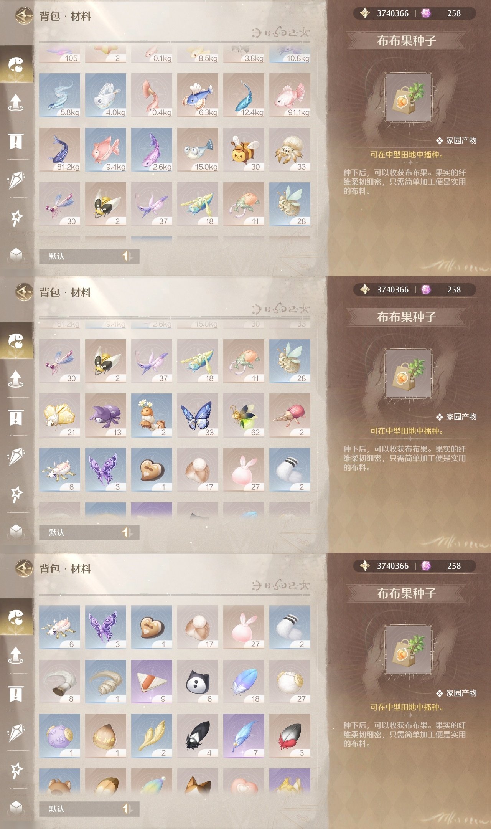491x829 pixels.
Task: Pick the blue feather with count 18
Action: (244, 682)
